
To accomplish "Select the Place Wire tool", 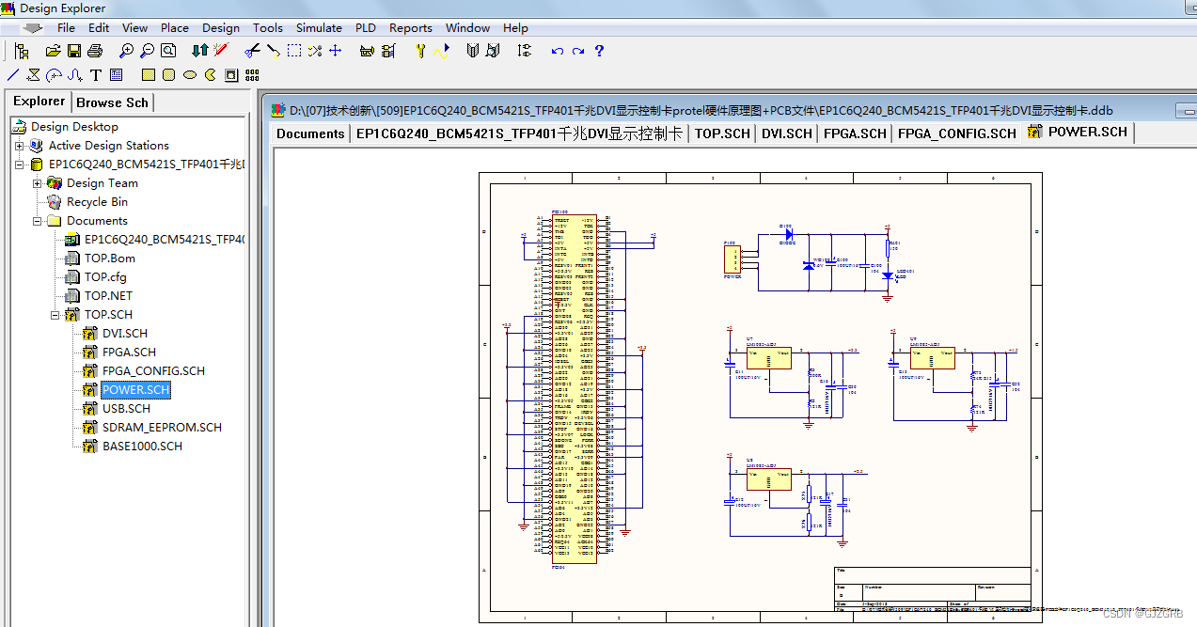I will click(x=12, y=74).
